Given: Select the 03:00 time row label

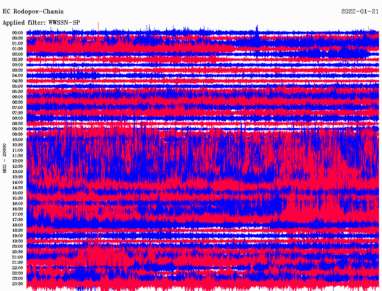Looking at the screenshot, I should coord(18,65).
